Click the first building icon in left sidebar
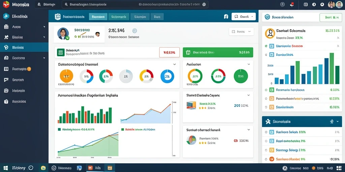 [6, 27]
